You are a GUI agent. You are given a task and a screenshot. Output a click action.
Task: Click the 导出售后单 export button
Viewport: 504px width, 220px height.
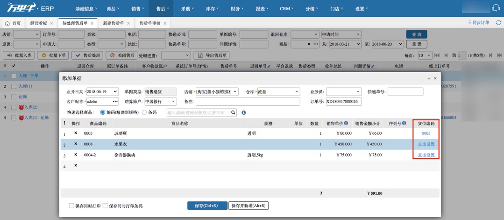[212, 55]
